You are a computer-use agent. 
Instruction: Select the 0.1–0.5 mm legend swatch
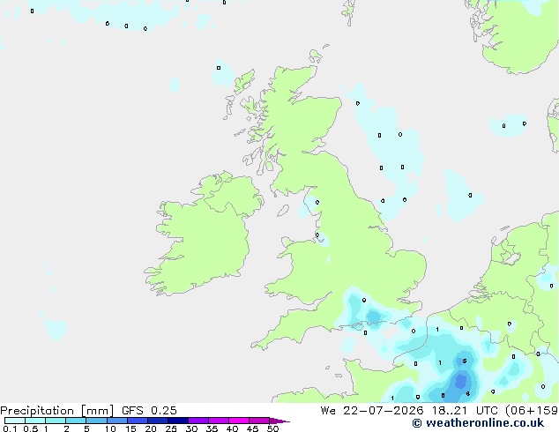pyautogui.click(x=15, y=421)
